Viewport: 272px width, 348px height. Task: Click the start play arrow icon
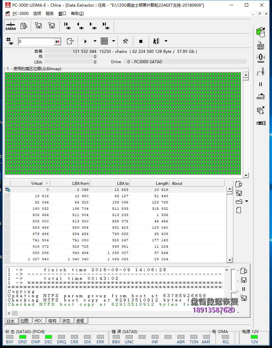(85, 41)
